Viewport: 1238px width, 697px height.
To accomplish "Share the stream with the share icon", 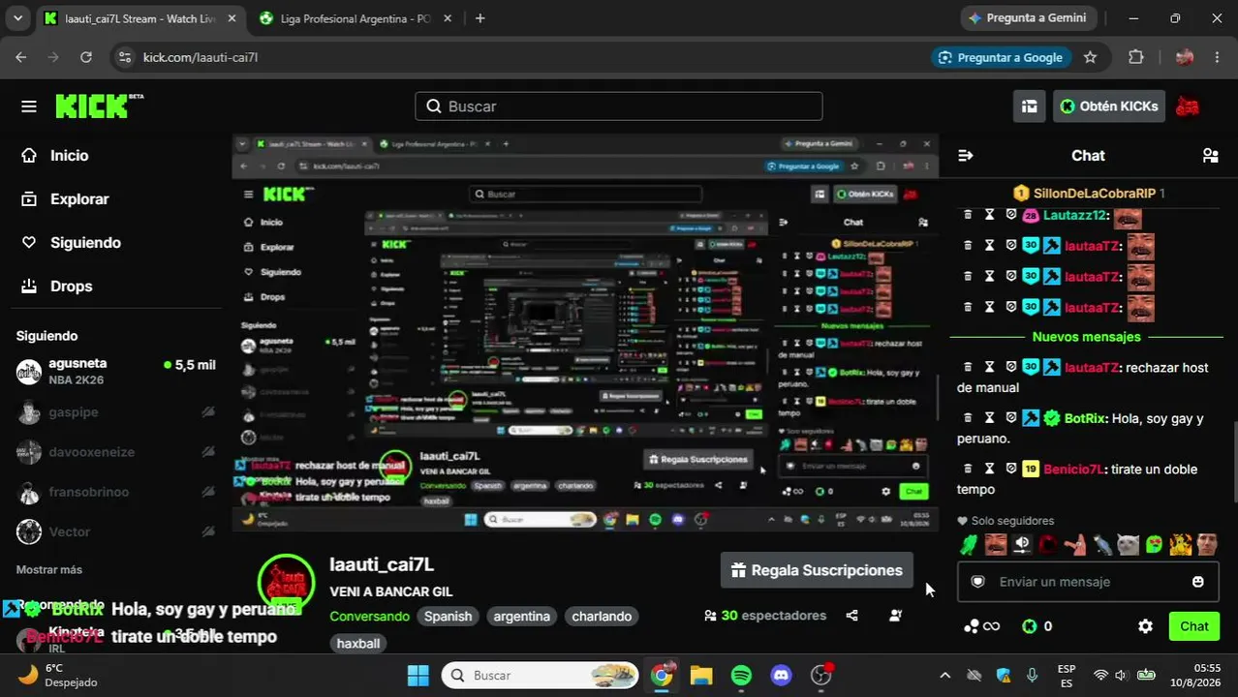I will 851,616.
